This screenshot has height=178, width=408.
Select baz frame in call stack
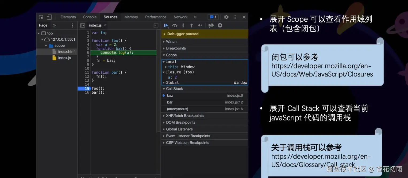[x=205, y=96]
